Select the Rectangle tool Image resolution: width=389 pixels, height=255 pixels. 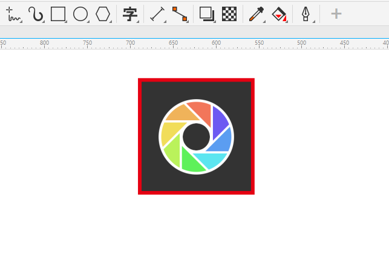click(58, 14)
